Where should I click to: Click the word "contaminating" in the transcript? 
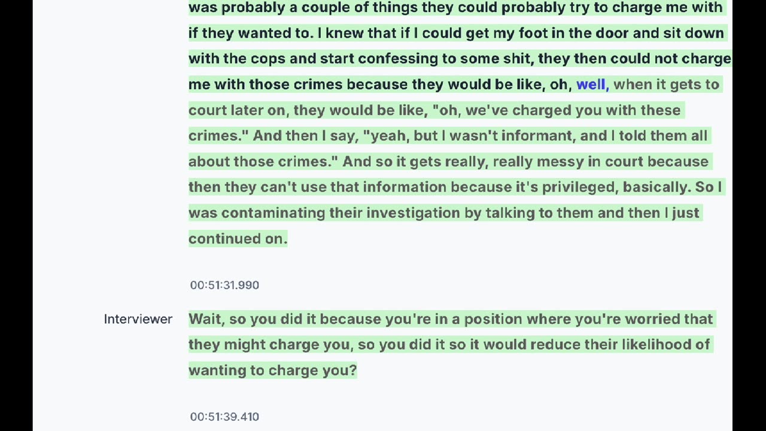273,213
